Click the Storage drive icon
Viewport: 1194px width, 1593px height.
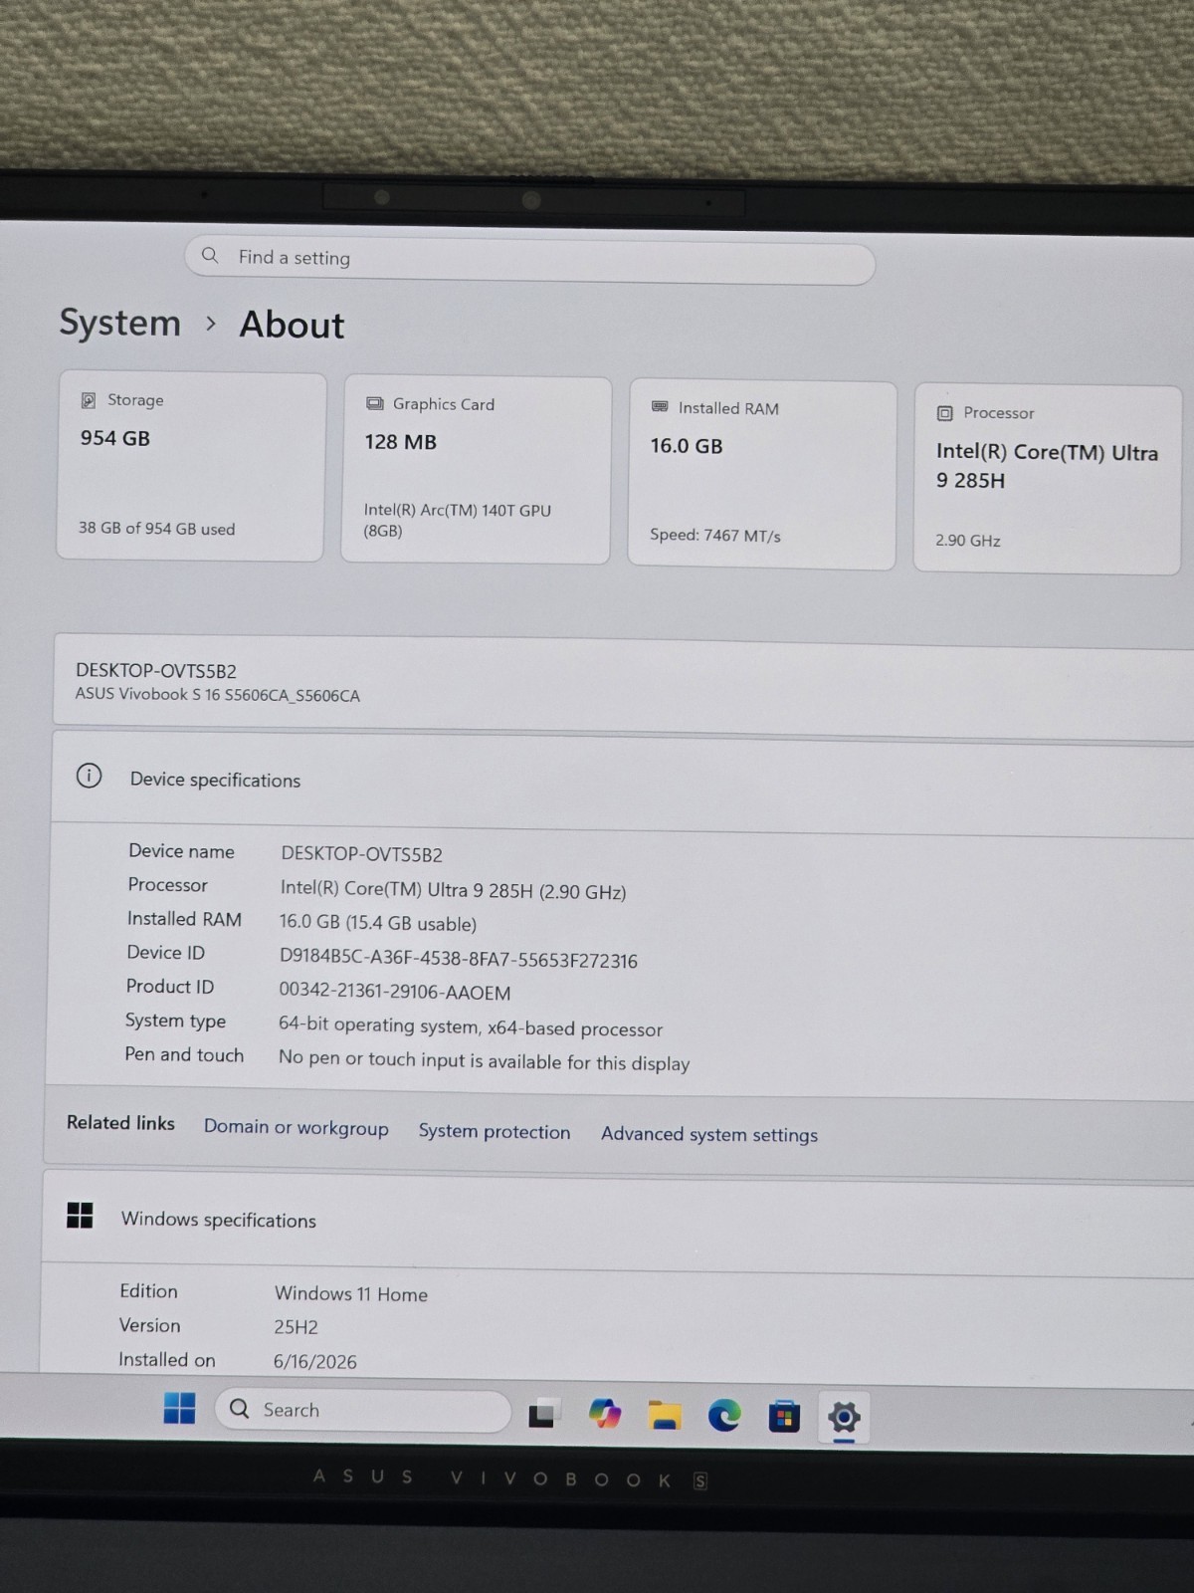pos(88,399)
